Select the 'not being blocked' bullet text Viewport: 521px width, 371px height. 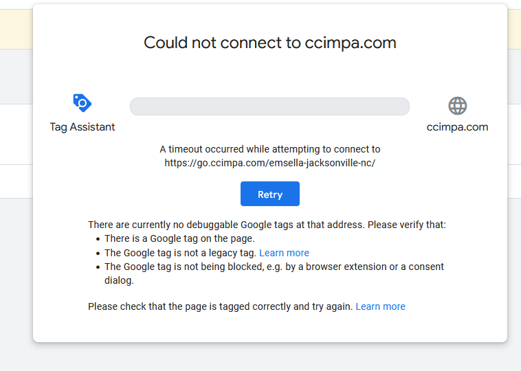tap(274, 273)
